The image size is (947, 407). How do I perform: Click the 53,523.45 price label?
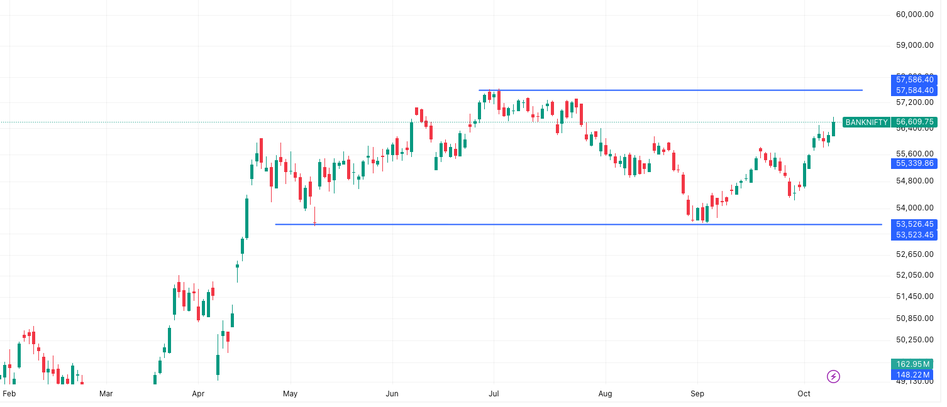pos(914,235)
